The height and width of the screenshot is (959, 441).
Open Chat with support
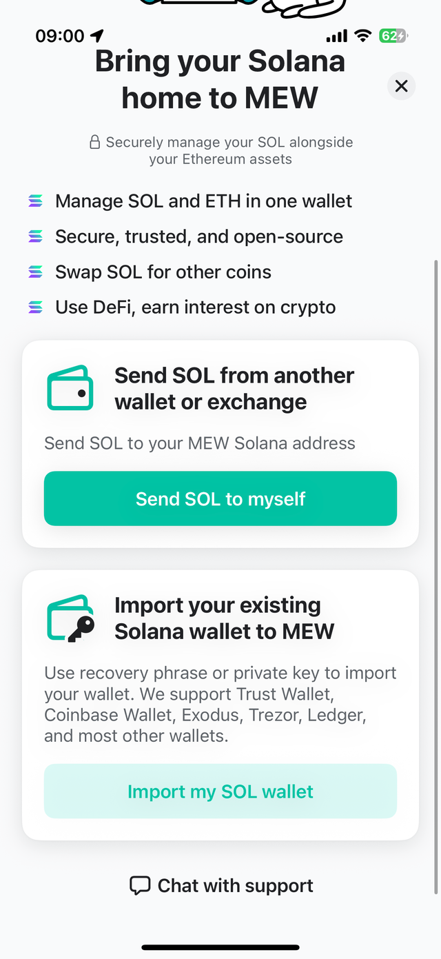coord(220,885)
